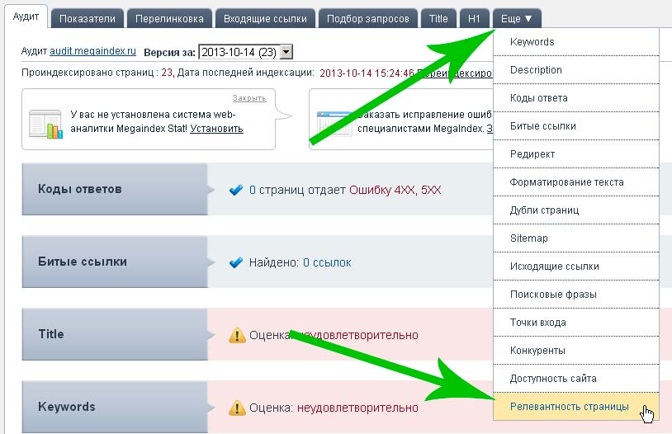Viewport: 672px width, 434px height.
Task: Choose Исходящие ссылки menu item
Action: click(576, 266)
